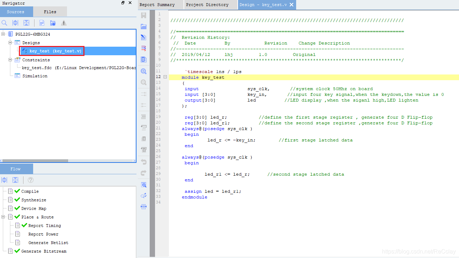
Task: Close the Design - key_test.v tab
Action: coord(292,5)
